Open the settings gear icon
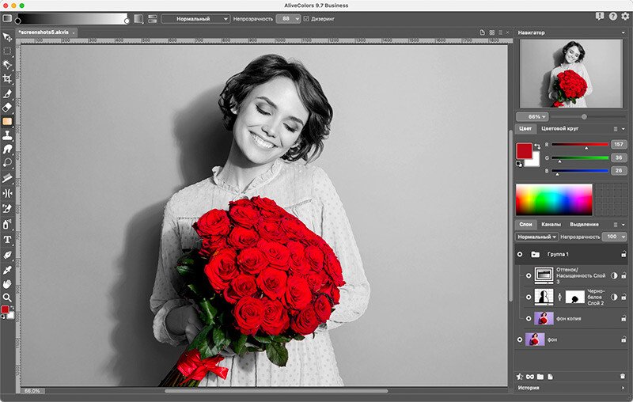The width and height of the screenshot is (633, 402). click(x=626, y=16)
